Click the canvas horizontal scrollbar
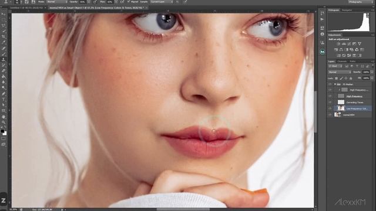376x211 pixels. tap(183, 209)
